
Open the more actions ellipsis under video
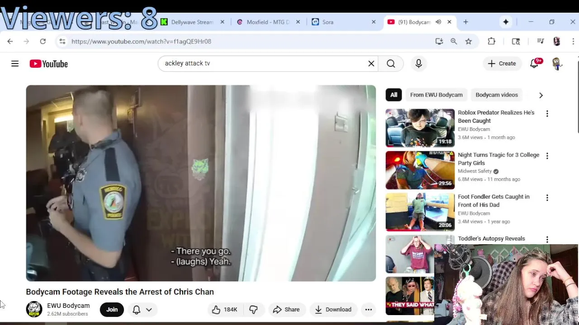pos(369,309)
